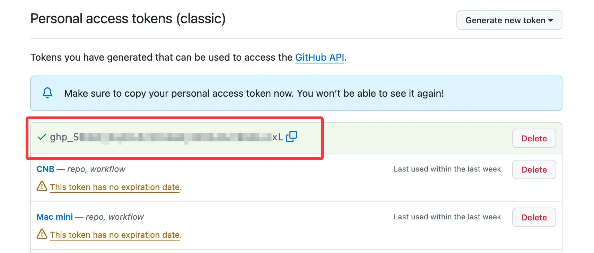Image resolution: width=594 pixels, height=253 pixels.
Task: Click the warning triangle under CNB token
Action: pyautogui.click(x=42, y=186)
